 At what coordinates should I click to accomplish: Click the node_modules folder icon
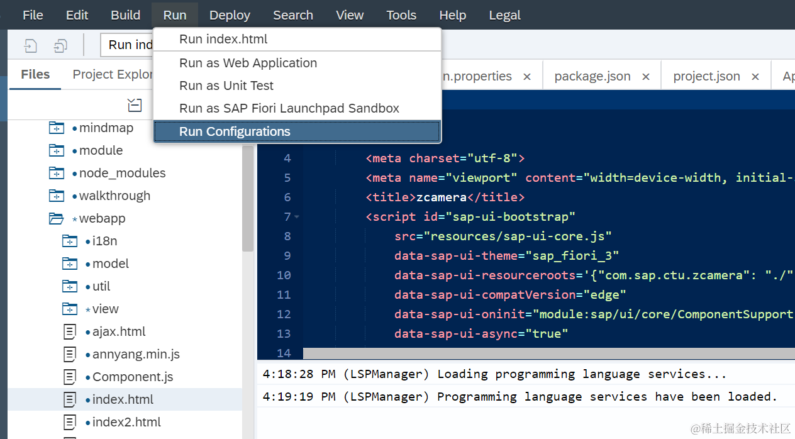(57, 173)
